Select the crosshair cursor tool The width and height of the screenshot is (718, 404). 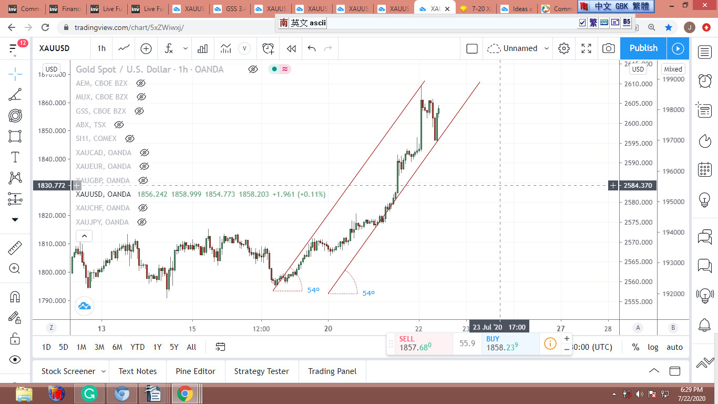pos(15,73)
